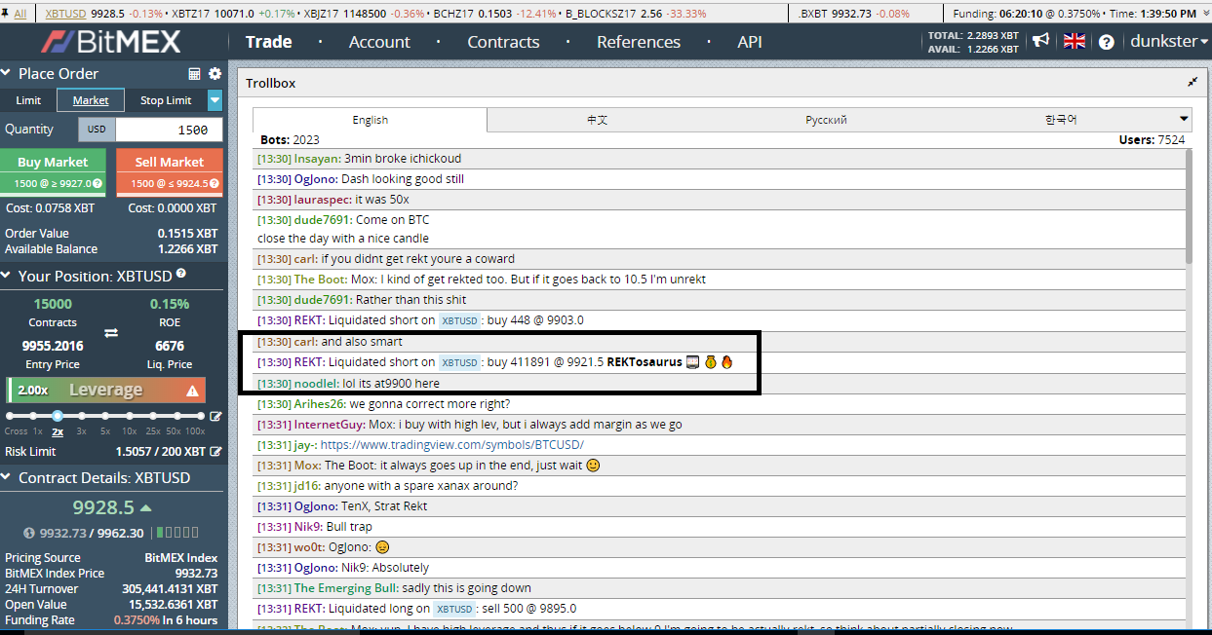Toggle USD quantity unit

coord(97,130)
